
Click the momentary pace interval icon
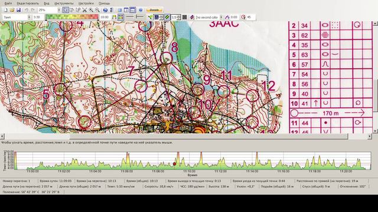(x=227, y=17)
